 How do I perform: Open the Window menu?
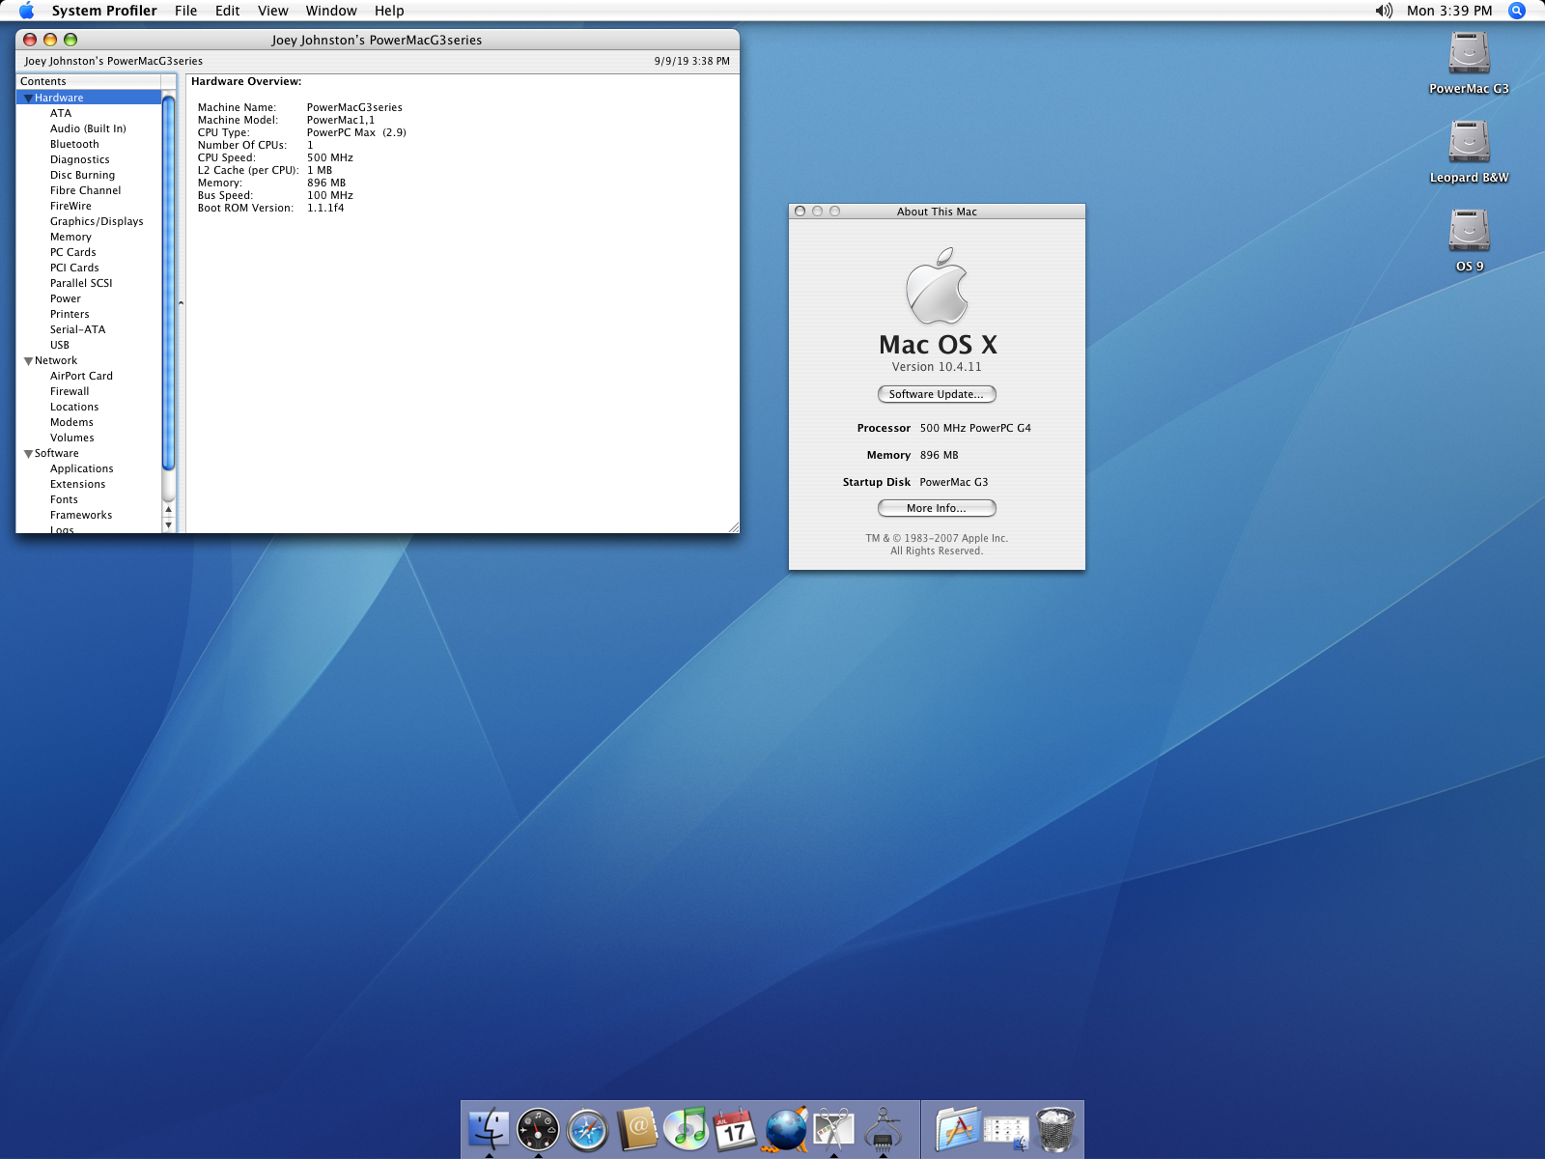(331, 11)
